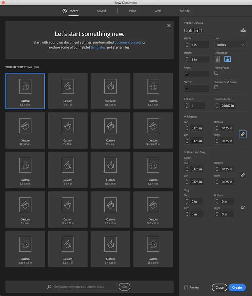Screen dimensions: 252x296
Task: Open the Mobile tab
Action: point(185,11)
